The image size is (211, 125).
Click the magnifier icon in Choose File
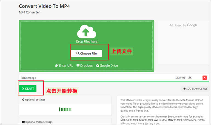pyautogui.click(x=78, y=53)
